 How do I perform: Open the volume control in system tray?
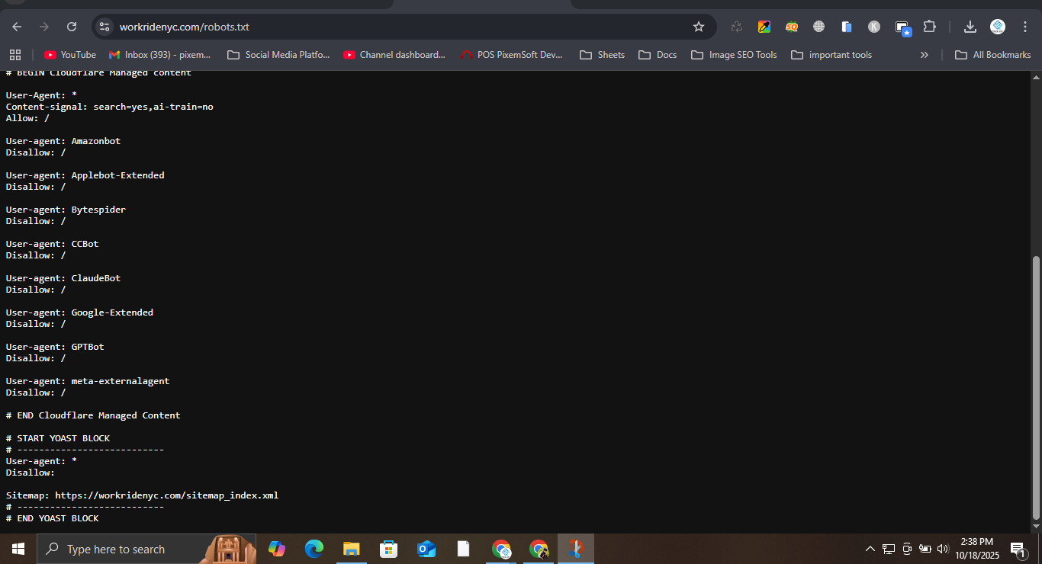coord(942,549)
